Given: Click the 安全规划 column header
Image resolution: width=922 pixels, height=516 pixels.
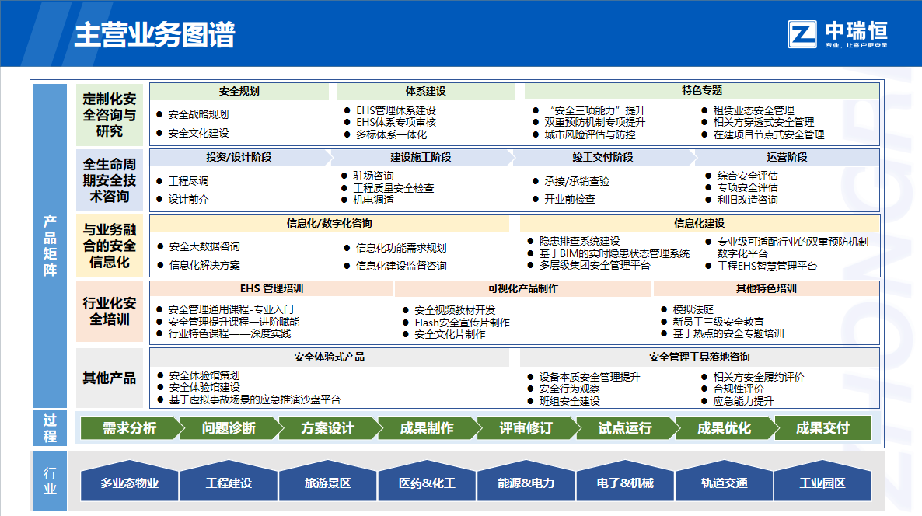Looking at the screenshot, I should pos(239,92).
